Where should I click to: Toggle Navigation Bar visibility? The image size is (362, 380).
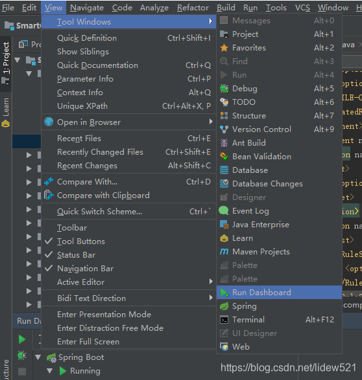[128, 269]
